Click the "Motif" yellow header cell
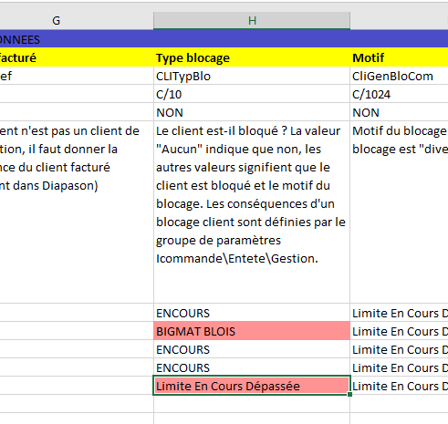The height and width of the screenshot is (424, 448). pyautogui.click(x=399, y=57)
